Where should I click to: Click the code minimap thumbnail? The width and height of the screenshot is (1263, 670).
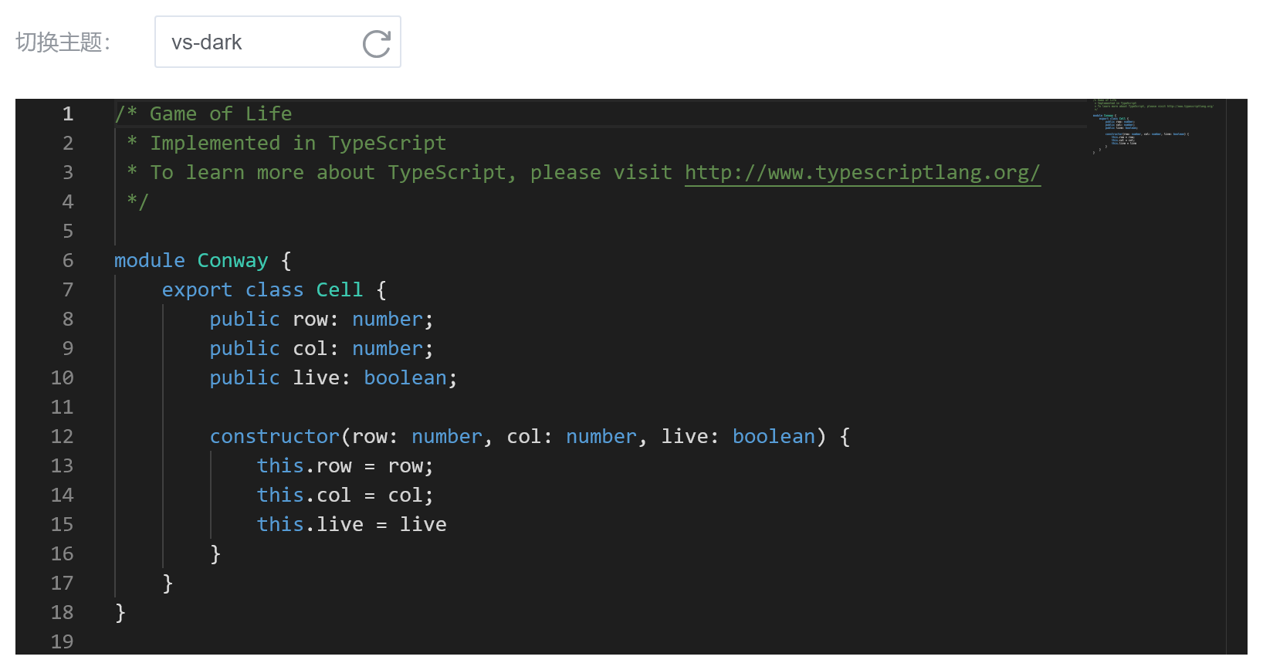point(1153,127)
